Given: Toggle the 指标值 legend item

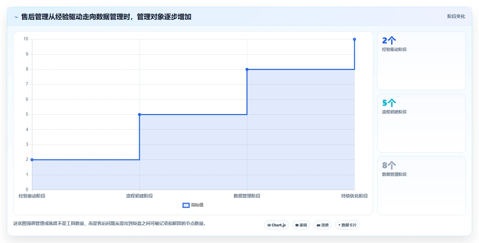Looking at the screenshot, I should (x=193, y=205).
